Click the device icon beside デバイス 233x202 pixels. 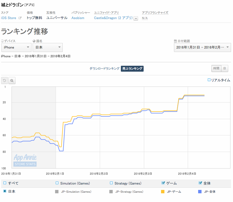click(x=2, y=41)
